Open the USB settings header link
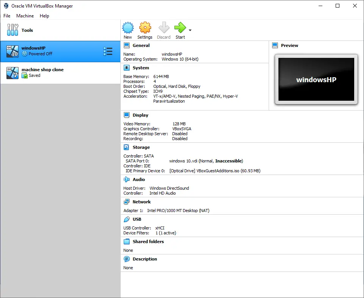The height and width of the screenshot is (298, 364). coord(137,219)
